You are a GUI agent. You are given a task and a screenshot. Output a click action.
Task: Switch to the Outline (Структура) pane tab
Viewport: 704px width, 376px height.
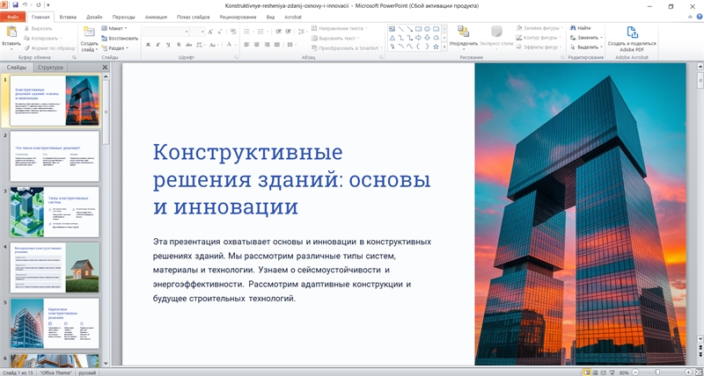(x=50, y=68)
